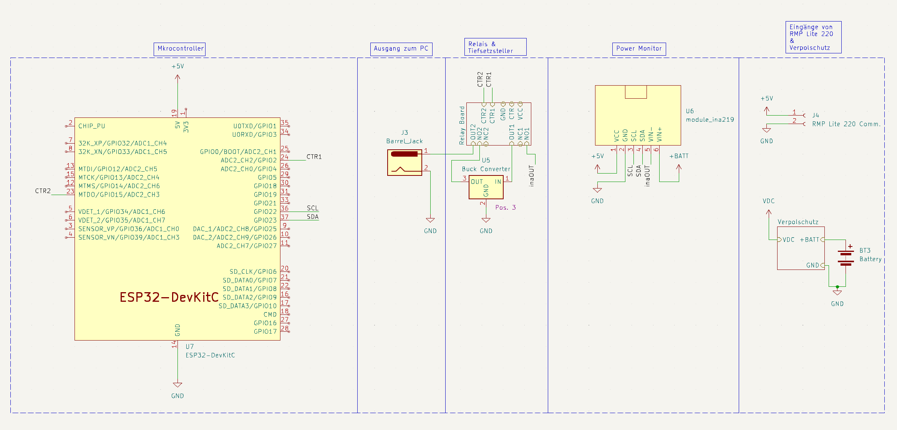
Task: Select the VDC power arrow symbol
Action: pyautogui.click(x=769, y=212)
